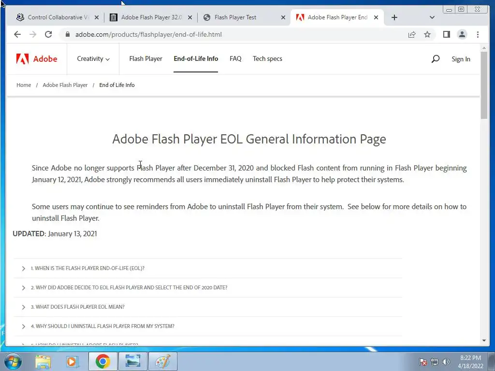Image resolution: width=495 pixels, height=371 pixels.
Task: Expand question 4 on why uninstall Flash
Action: coord(208,326)
